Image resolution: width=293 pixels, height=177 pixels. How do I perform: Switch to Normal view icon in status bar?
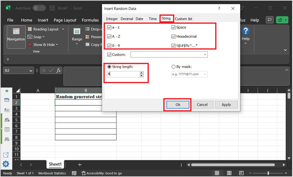(217, 173)
